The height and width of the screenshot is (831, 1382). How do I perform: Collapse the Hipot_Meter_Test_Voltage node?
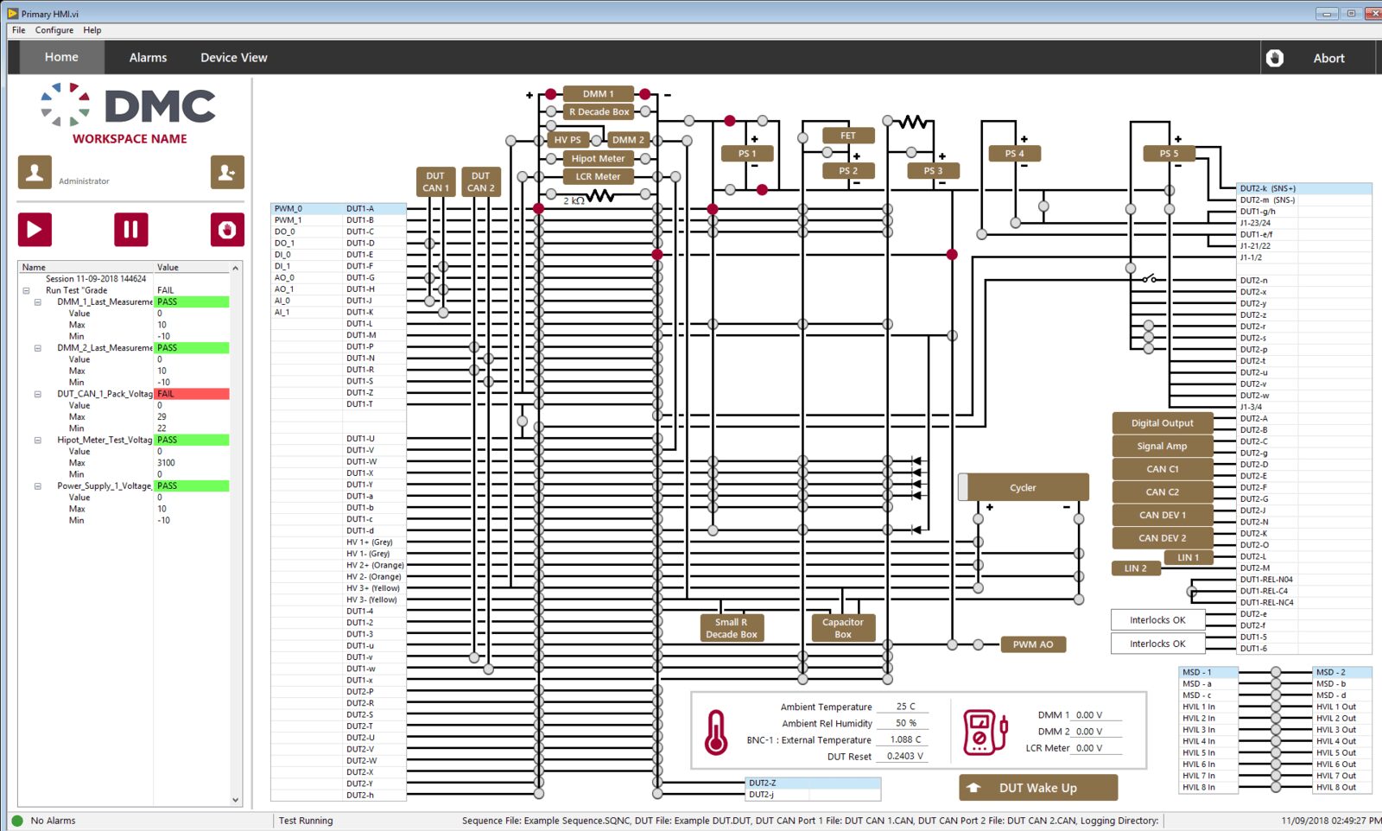37,441
